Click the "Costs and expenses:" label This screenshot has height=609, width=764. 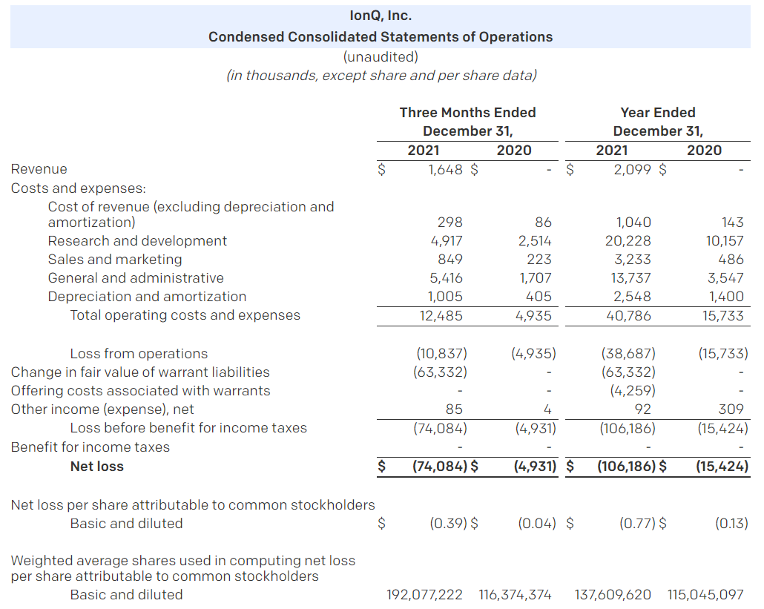(79, 188)
